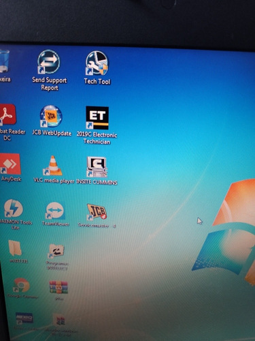Open the bottom WinRAR archive file
The height and width of the screenshot is (341, 255).
click(x=59, y=320)
